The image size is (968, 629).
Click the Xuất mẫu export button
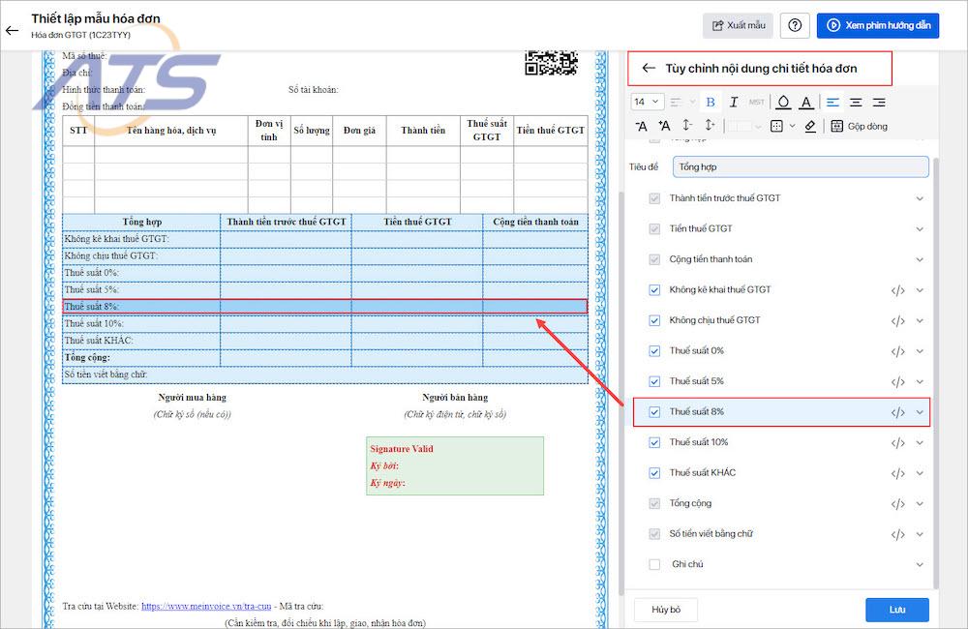[x=739, y=25]
